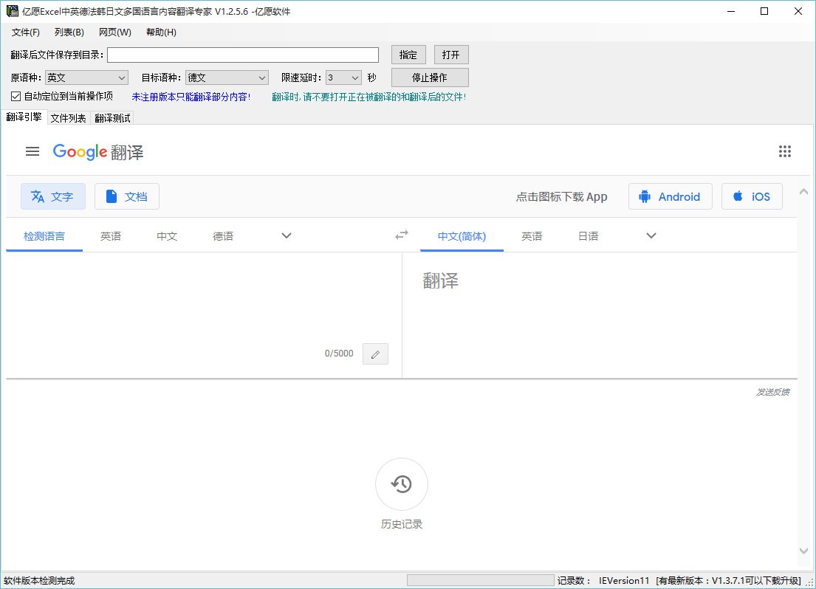The width and height of the screenshot is (816, 589).
Task: Click the 0/5000 character counter
Action: point(339,354)
